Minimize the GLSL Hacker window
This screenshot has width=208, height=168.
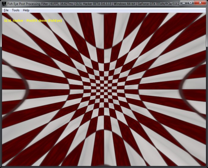(x=184, y=2)
